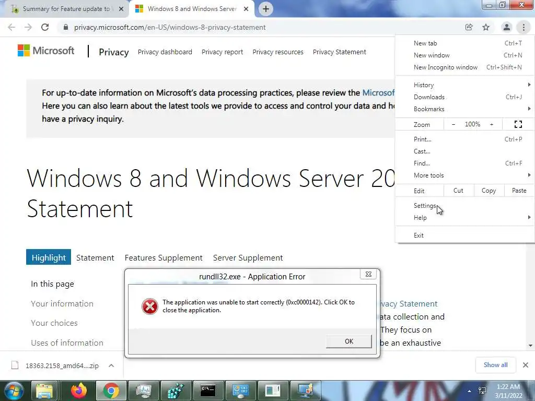Close the Summary for Feature update tab
The width and height of the screenshot is (535, 401).
(121, 9)
